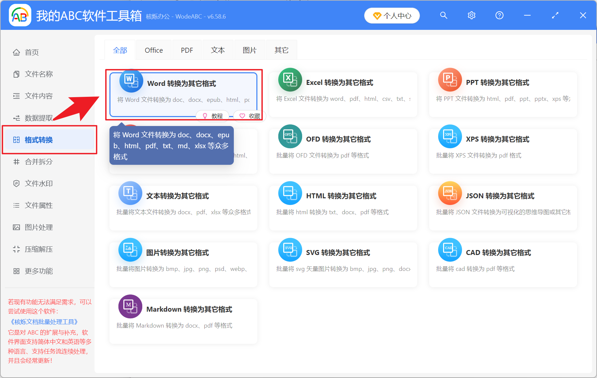Open the 文本转换为其它格式 tool icon
Viewport: 597px width, 378px height.
click(x=130, y=193)
